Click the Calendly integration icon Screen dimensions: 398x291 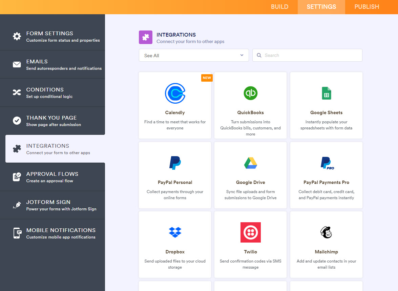point(175,93)
